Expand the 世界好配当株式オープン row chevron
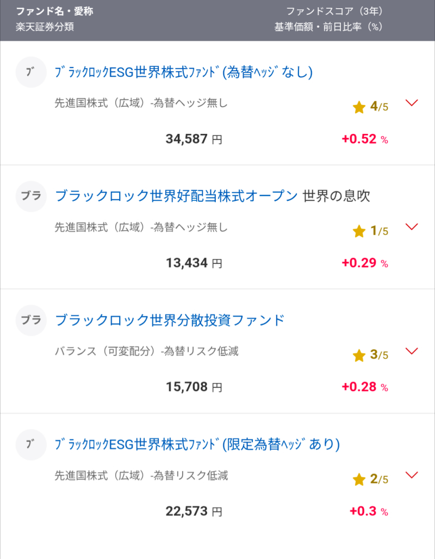This screenshot has height=559, width=435. point(412,227)
